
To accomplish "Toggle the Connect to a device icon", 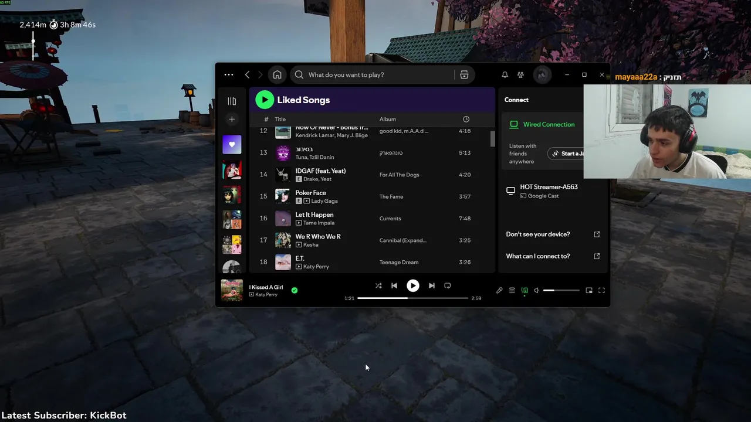I will tap(525, 290).
